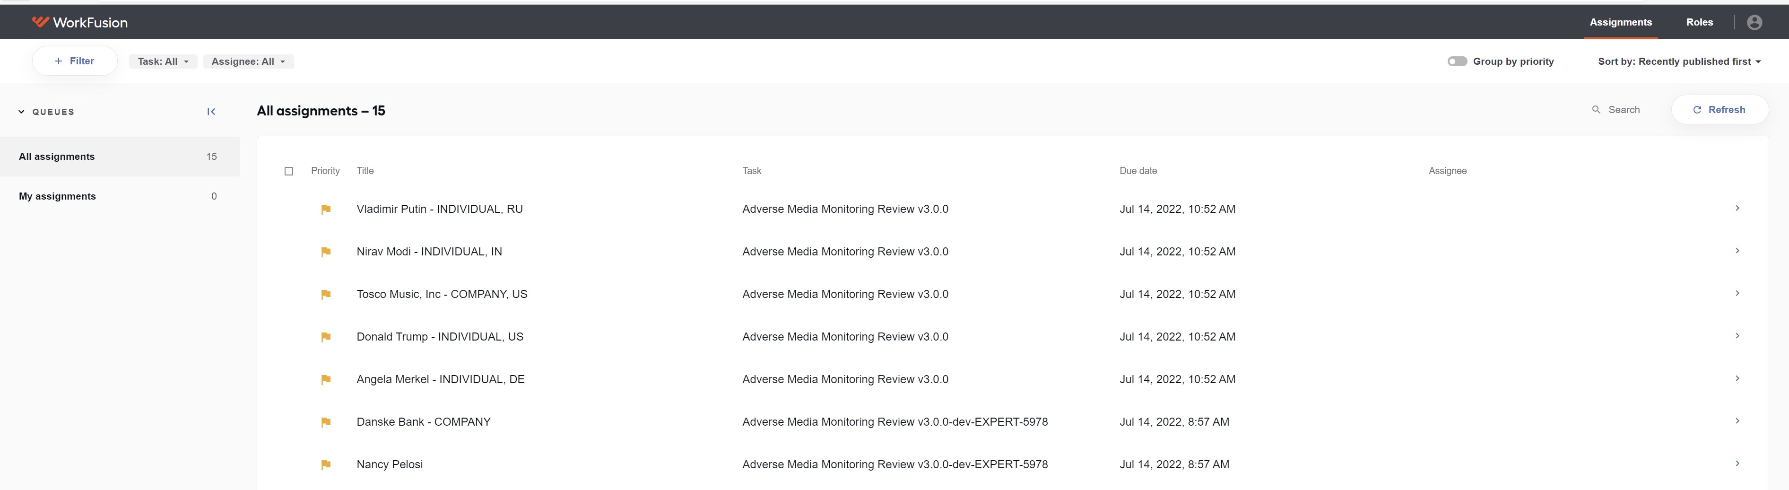This screenshot has width=1789, height=490.
Task: Open the Assignee: All filter dropdown
Action: point(248,61)
